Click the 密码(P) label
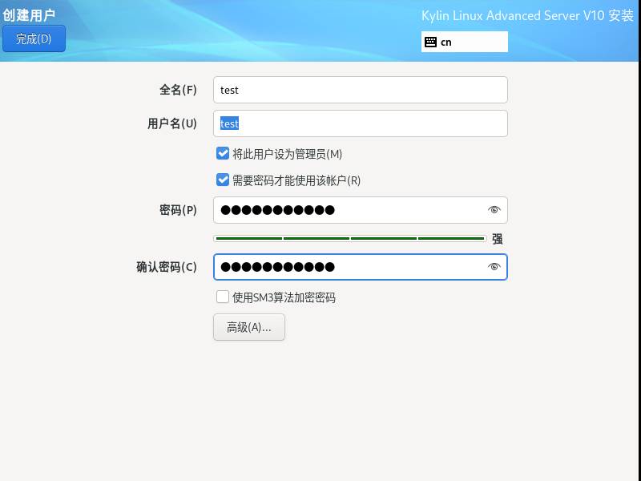Viewport: 641px width, 481px height. point(178,210)
